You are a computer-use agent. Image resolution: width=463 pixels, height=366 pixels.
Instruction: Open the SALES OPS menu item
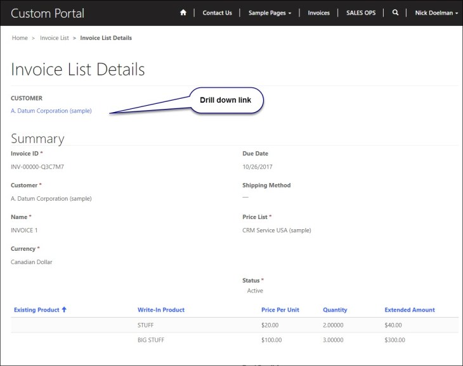click(361, 13)
